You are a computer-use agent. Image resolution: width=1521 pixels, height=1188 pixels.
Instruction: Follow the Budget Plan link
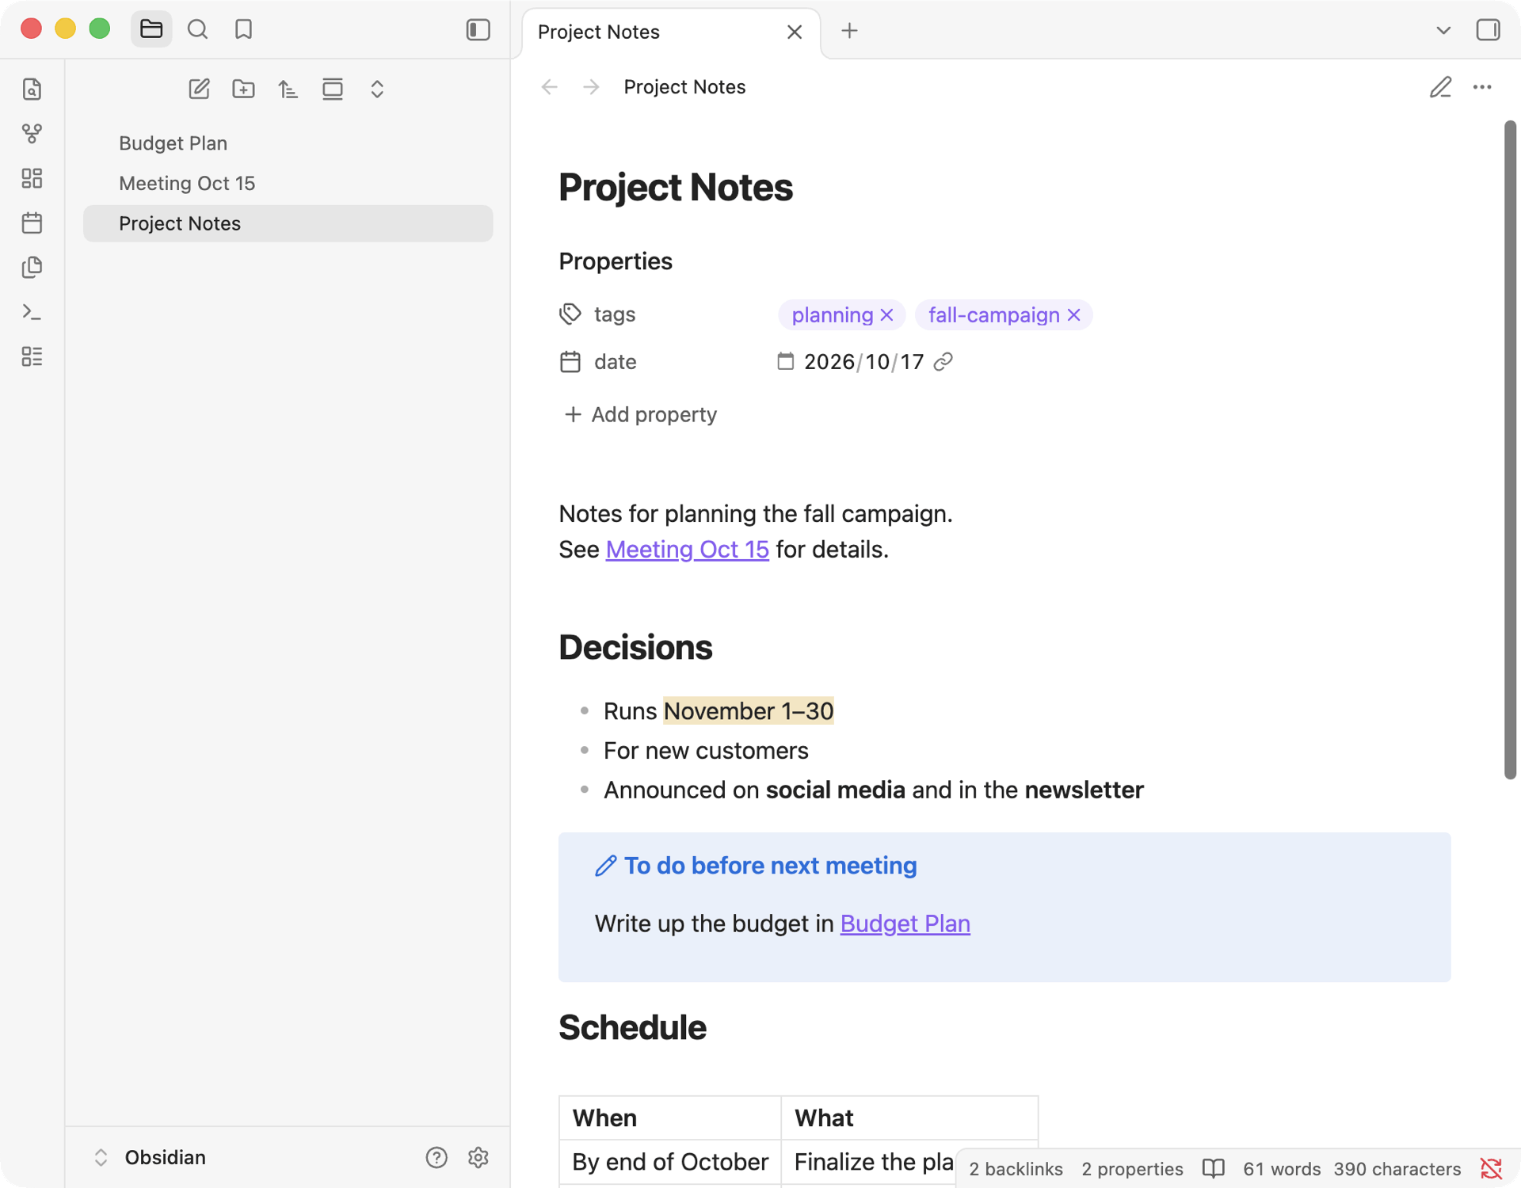click(x=905, y=923)
